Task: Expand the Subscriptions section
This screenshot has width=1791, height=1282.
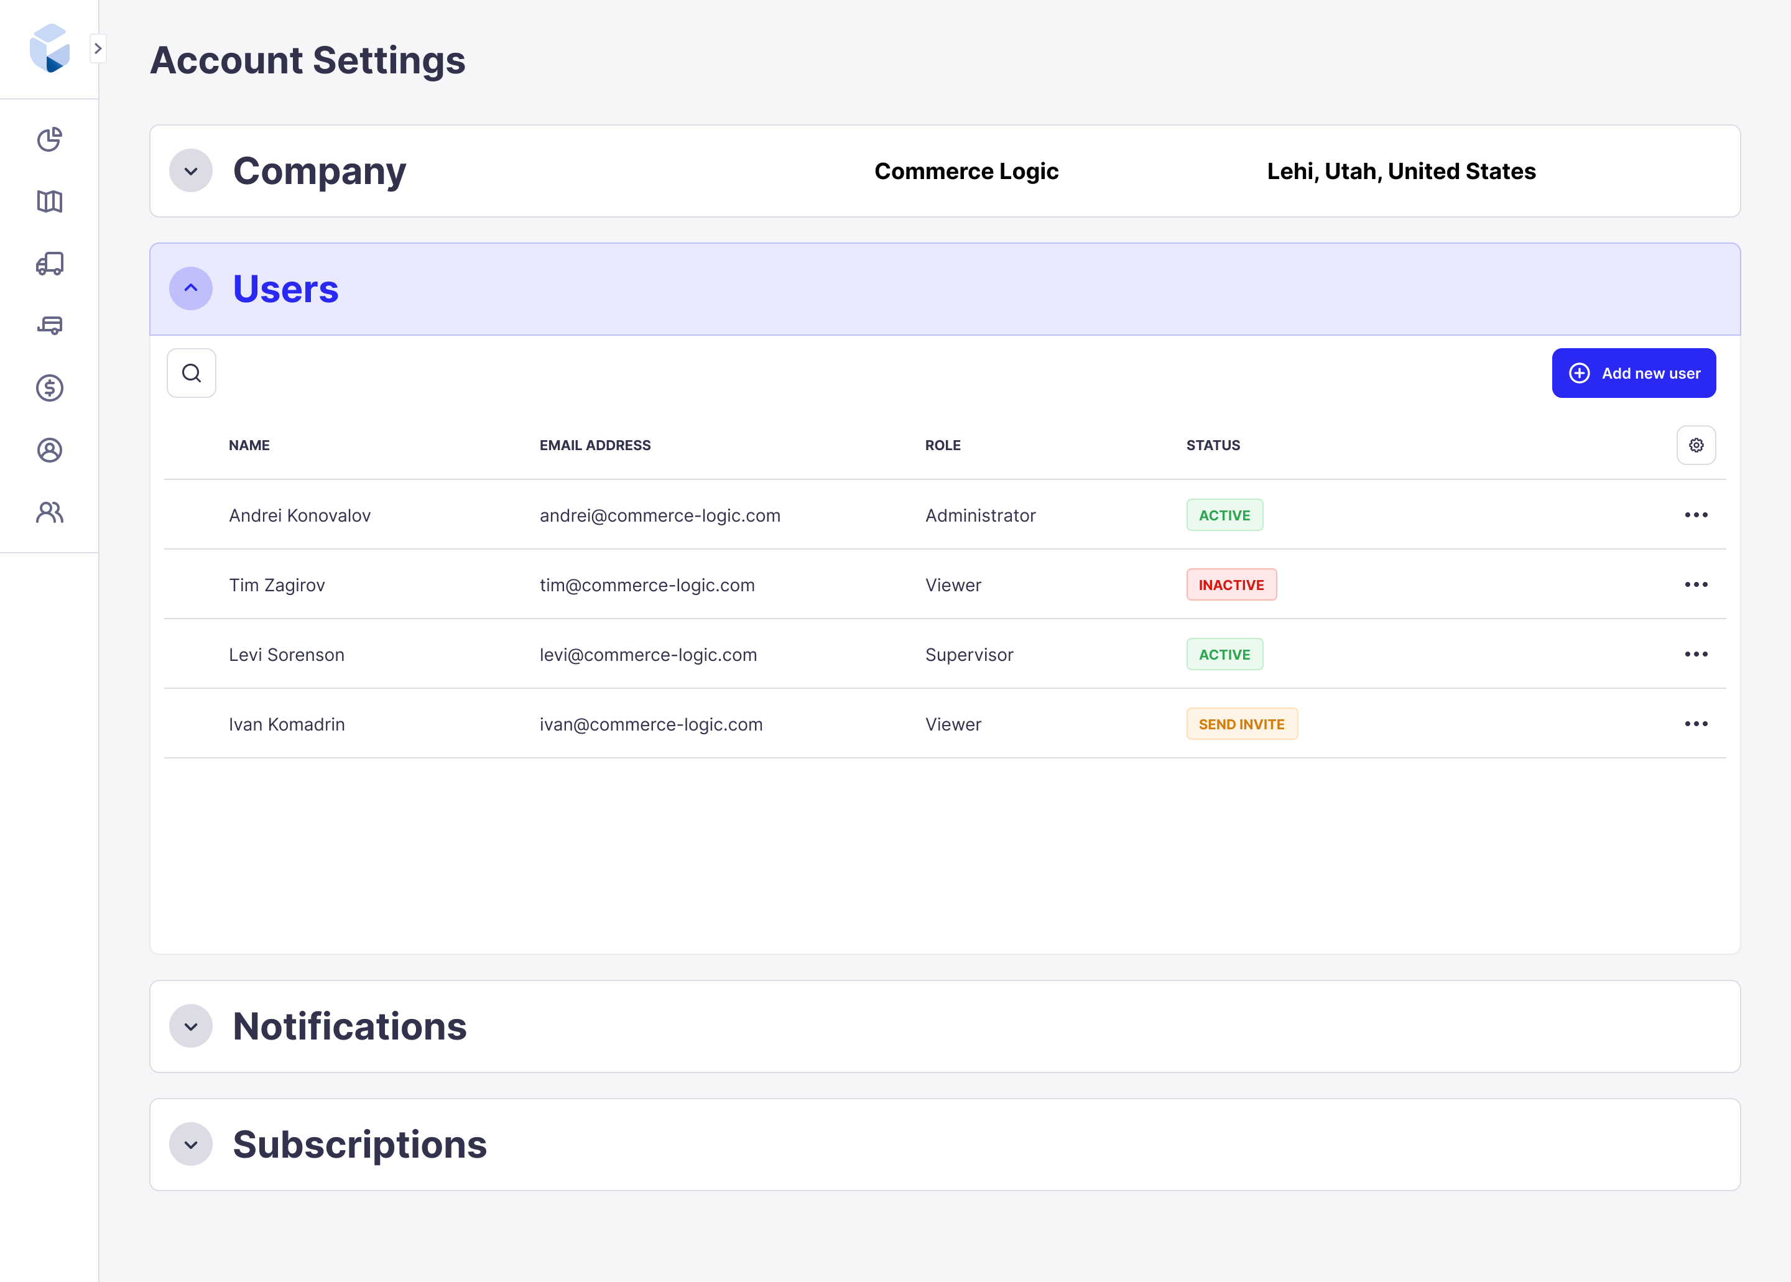Action: [x=190, y=1144]
